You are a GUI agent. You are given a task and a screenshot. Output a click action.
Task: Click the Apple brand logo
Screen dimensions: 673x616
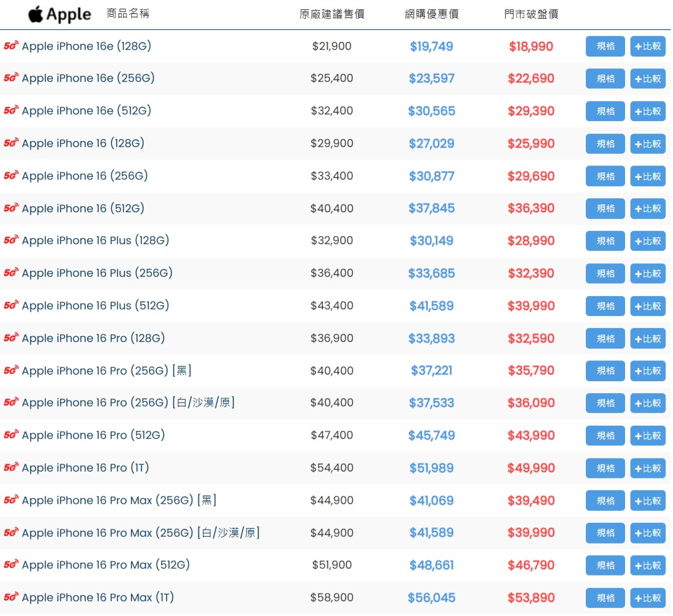click(60, 15)
